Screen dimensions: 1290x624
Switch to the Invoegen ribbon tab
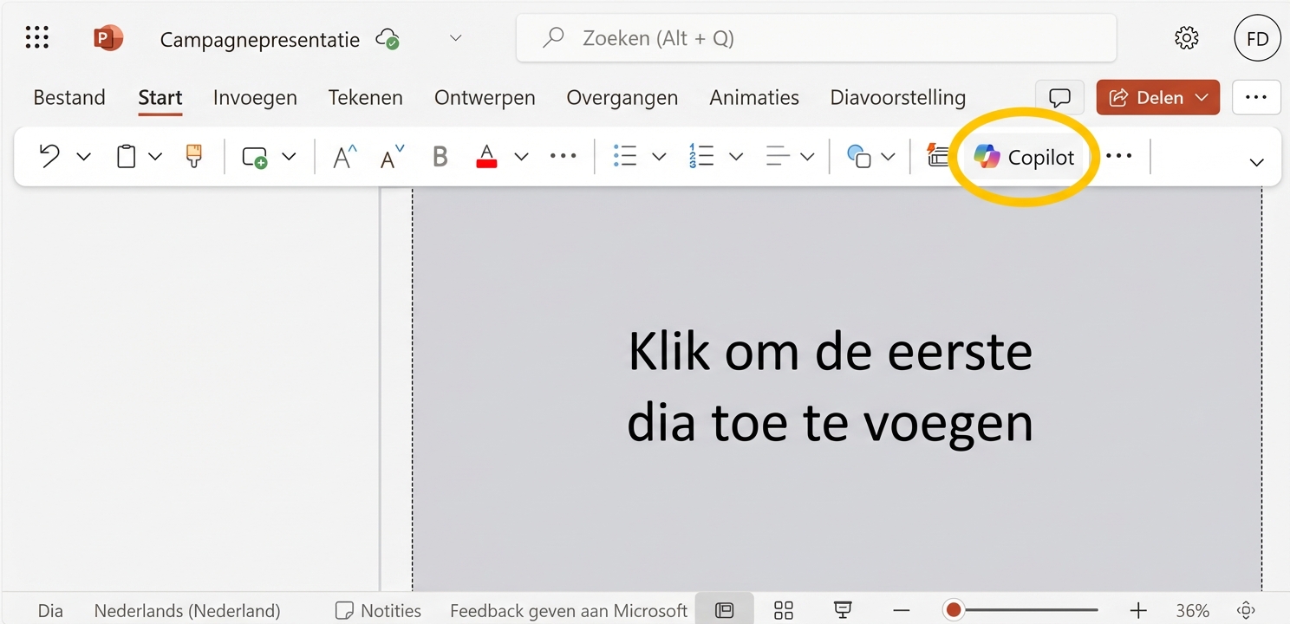(x=255, y=97)
